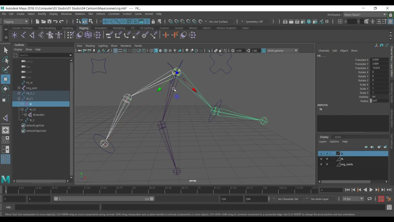This screenshot has width=394, height=222.
Task: Go to start of playback range
Action: pos(347,190)
